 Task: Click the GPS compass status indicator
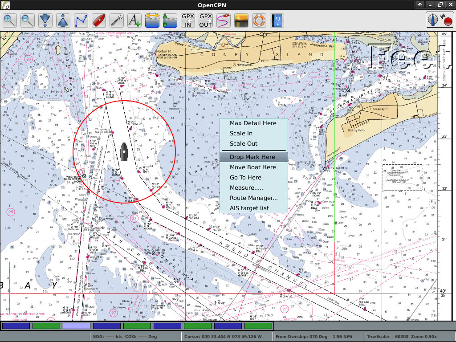(x=440, y=20)
